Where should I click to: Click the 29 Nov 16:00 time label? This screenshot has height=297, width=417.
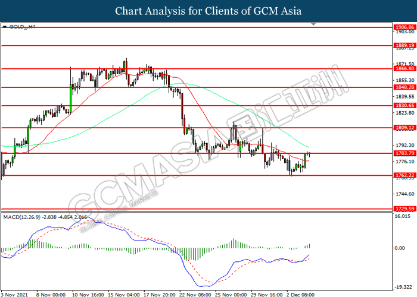coord(266,295)
